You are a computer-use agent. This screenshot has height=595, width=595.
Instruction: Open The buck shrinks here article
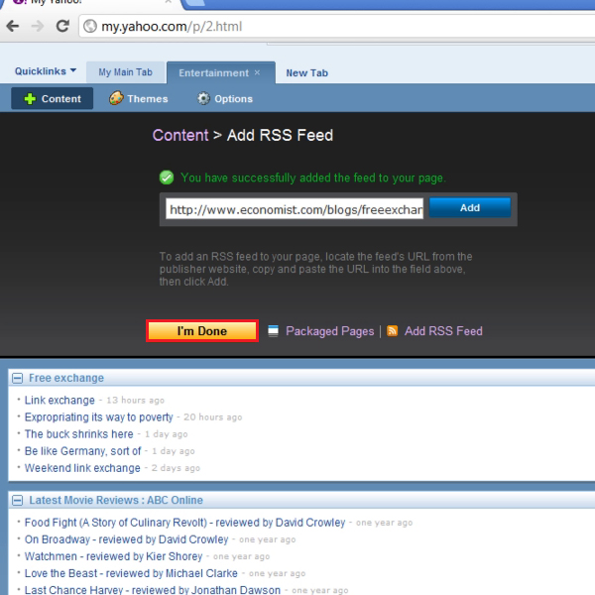pos(79,434)
